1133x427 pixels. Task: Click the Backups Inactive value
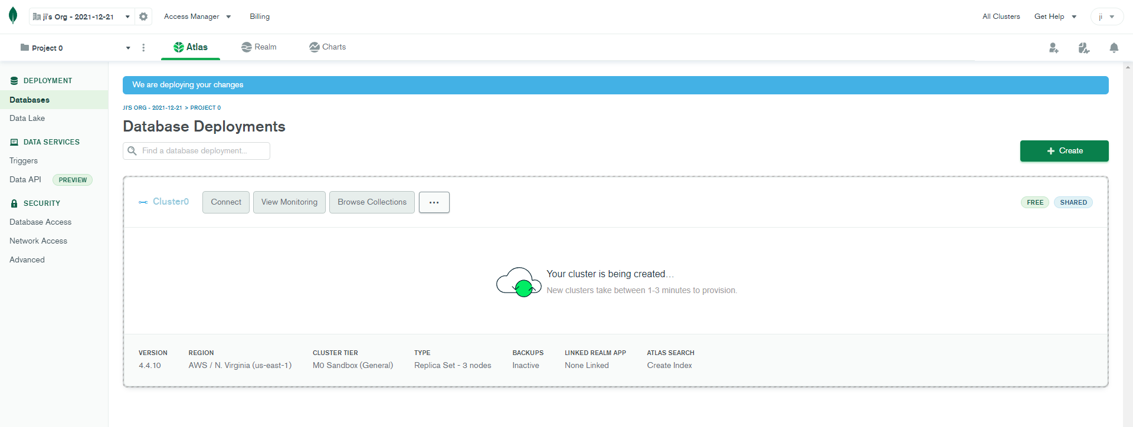click(526, 366)
